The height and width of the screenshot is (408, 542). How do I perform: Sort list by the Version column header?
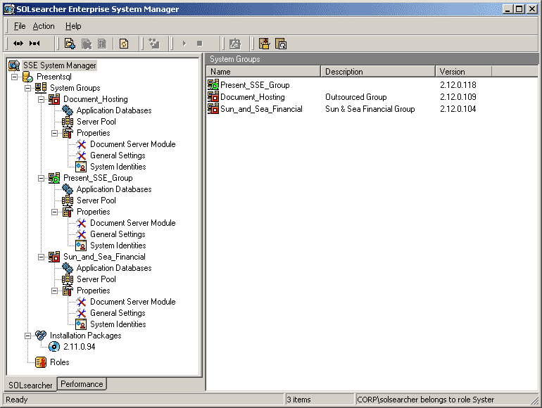click(x=463, y=72)
